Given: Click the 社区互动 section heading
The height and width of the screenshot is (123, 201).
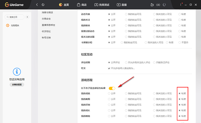Looking at the screenshot, I should (87, 54).
